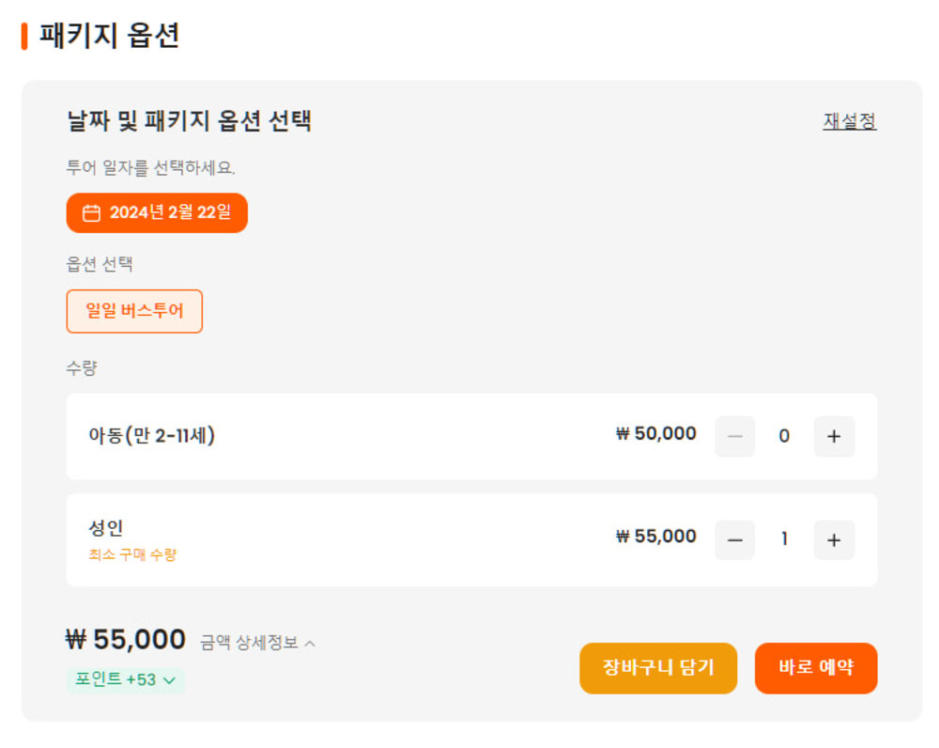
Task: Increase the child (아동) quantity with plus
Action: pyautogui.click(x=834, y=437)
